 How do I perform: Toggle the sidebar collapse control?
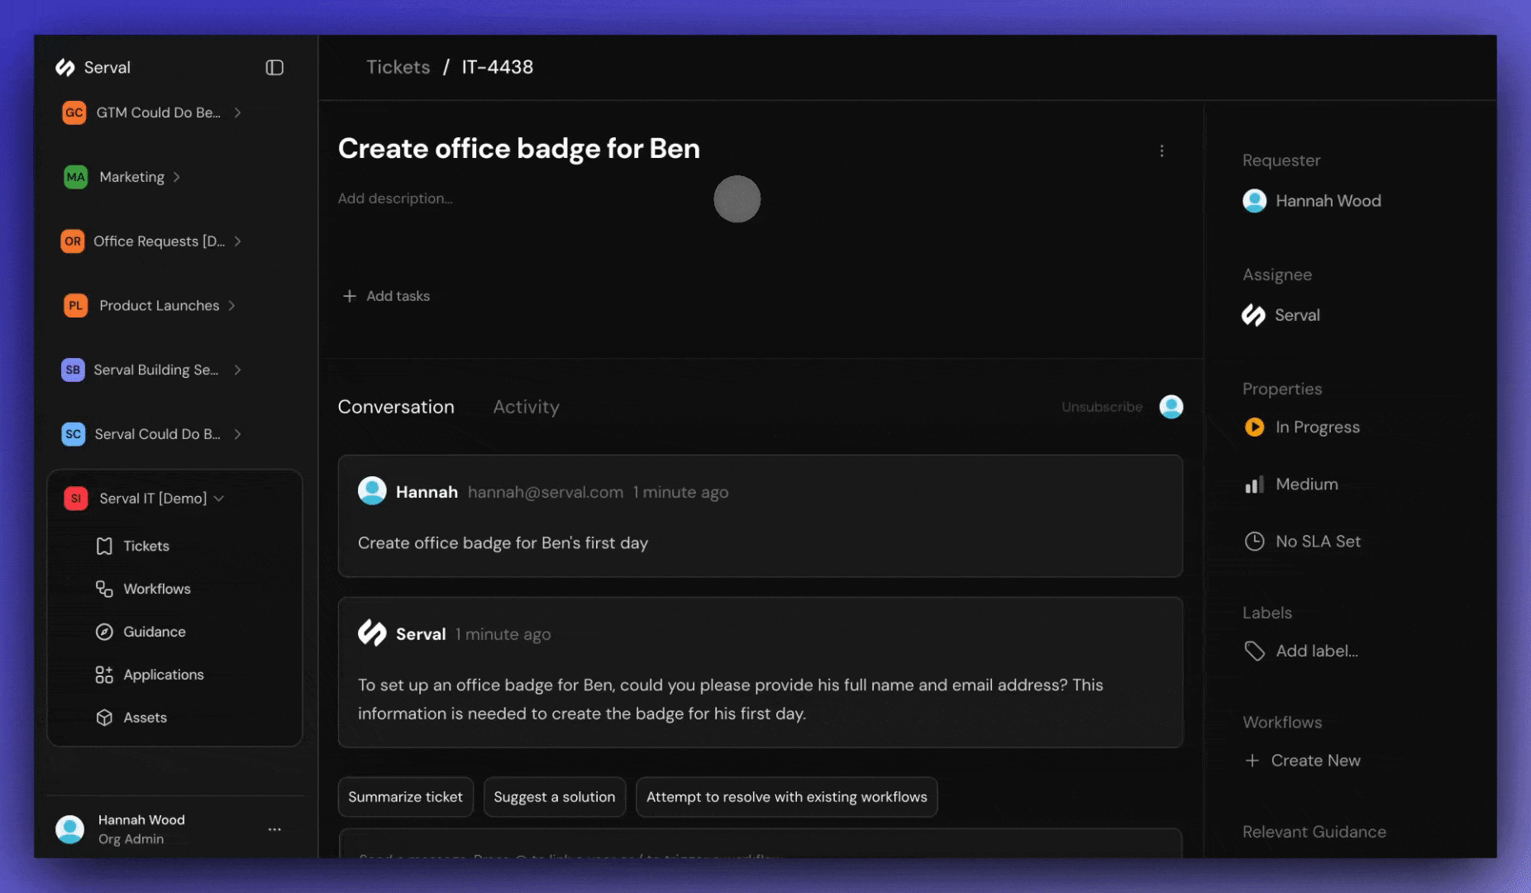tap(274, 67)
